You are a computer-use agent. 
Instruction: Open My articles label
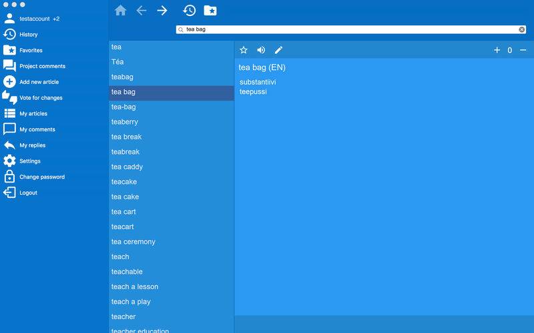tap(33, 113)
